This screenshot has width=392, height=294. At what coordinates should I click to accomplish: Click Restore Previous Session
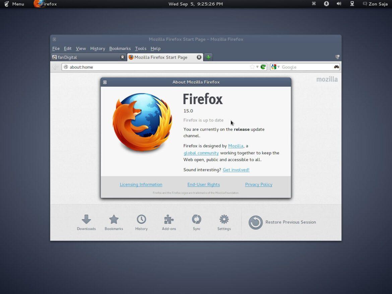pyautogui.click(x=290, y=222)
